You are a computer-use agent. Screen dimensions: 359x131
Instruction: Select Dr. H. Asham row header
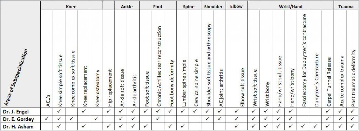tap(20, 126)
